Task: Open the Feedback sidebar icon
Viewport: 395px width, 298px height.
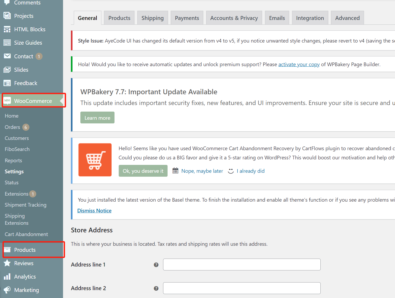Action: click(x=7, y=83)
